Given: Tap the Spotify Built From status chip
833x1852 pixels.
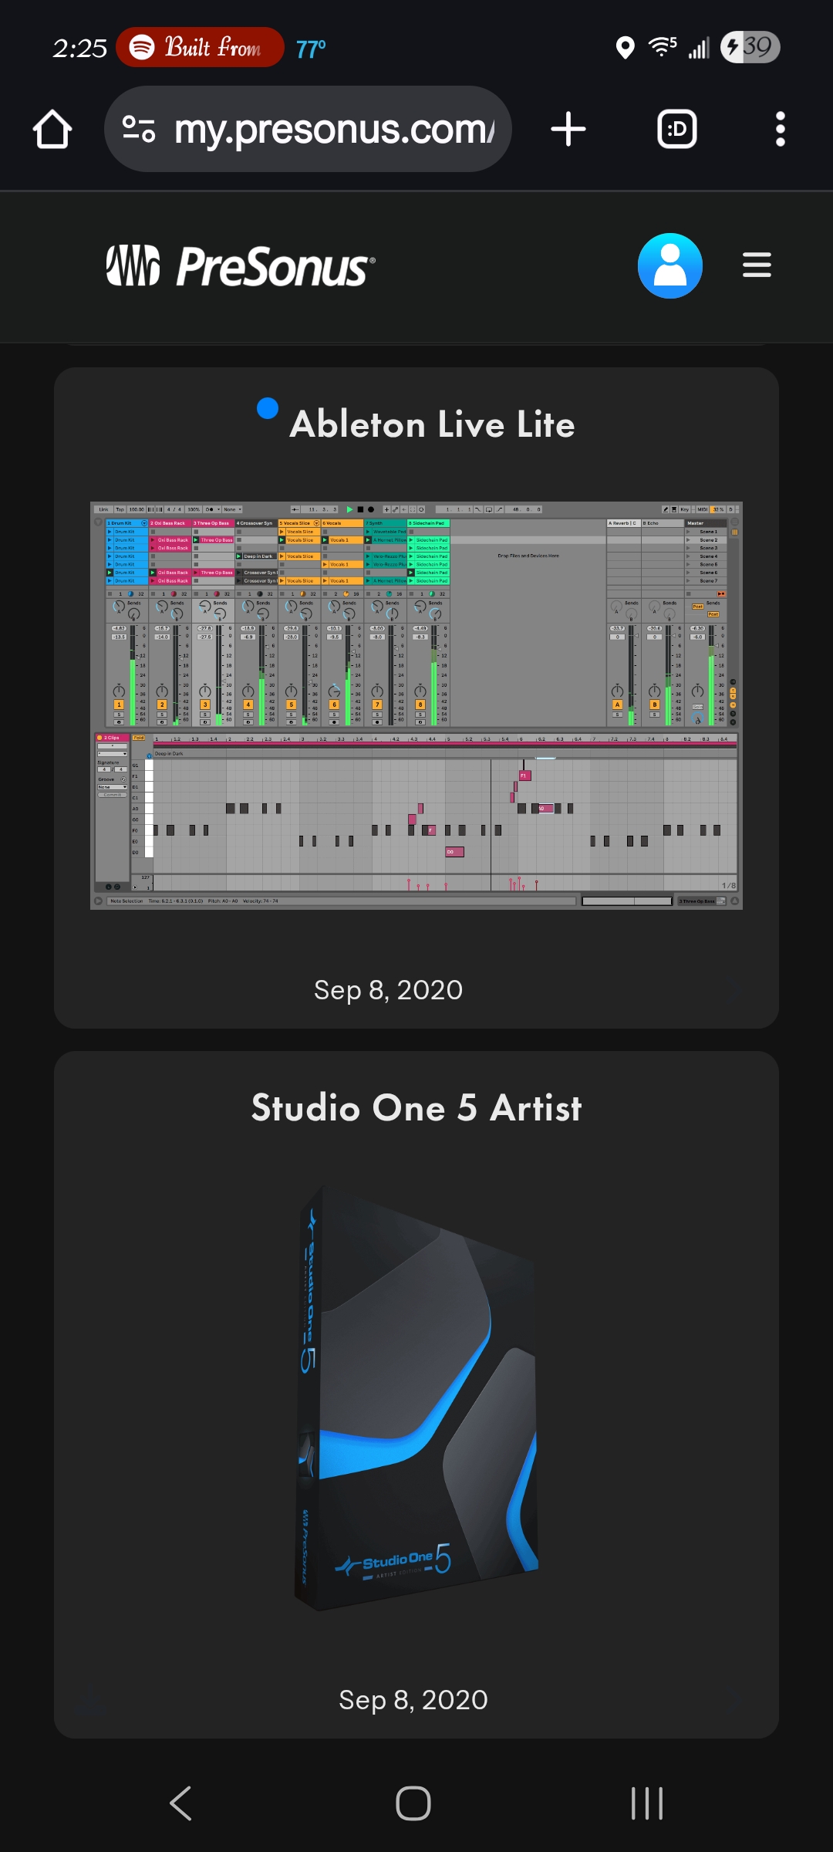Looking at the screenshot, I should 201,47.
